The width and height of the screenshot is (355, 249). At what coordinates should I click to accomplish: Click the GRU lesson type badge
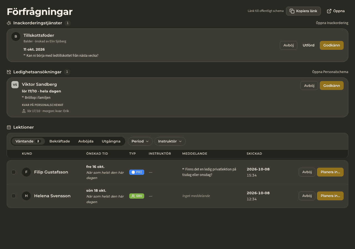pyautogui.click(x=137, y=196)
